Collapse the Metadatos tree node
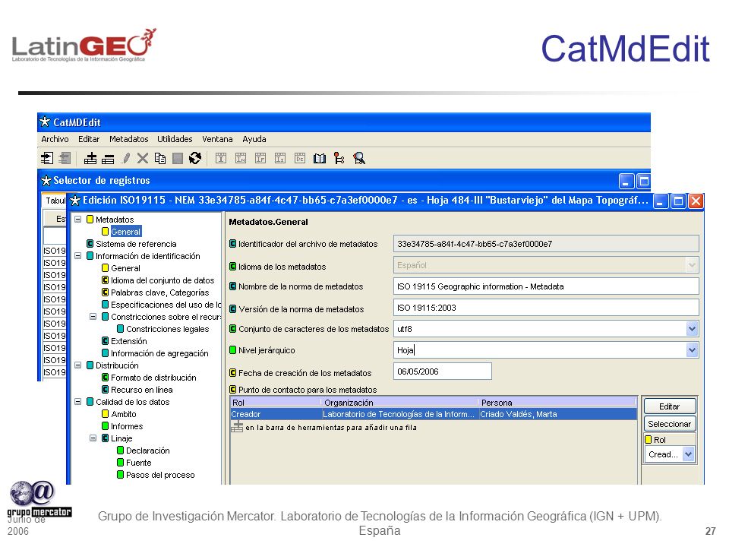This screenshot has height=547, width=729. click(78, 219)
